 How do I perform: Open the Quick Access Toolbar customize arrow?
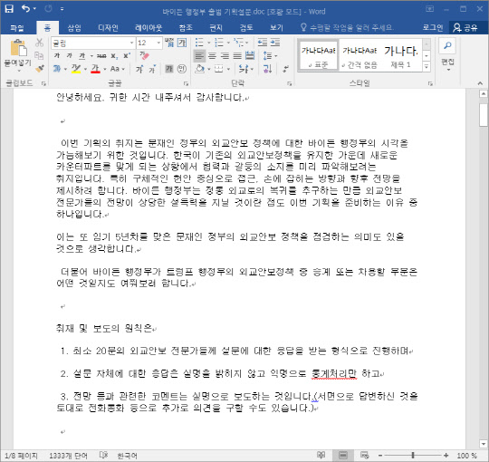(62, 9)
